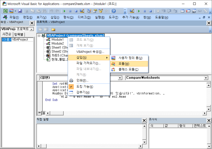Image resolution: width=212 pixels, height=149 pixels.
Task: Click the Break icon in debug toolbar
Action: (x=145, y=11)
